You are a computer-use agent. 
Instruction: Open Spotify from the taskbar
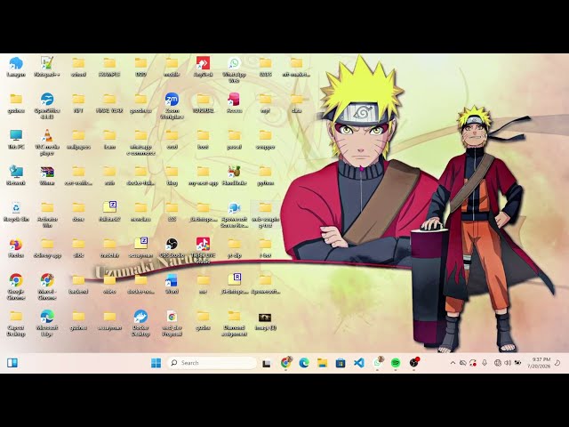click(x=396, y=363)
